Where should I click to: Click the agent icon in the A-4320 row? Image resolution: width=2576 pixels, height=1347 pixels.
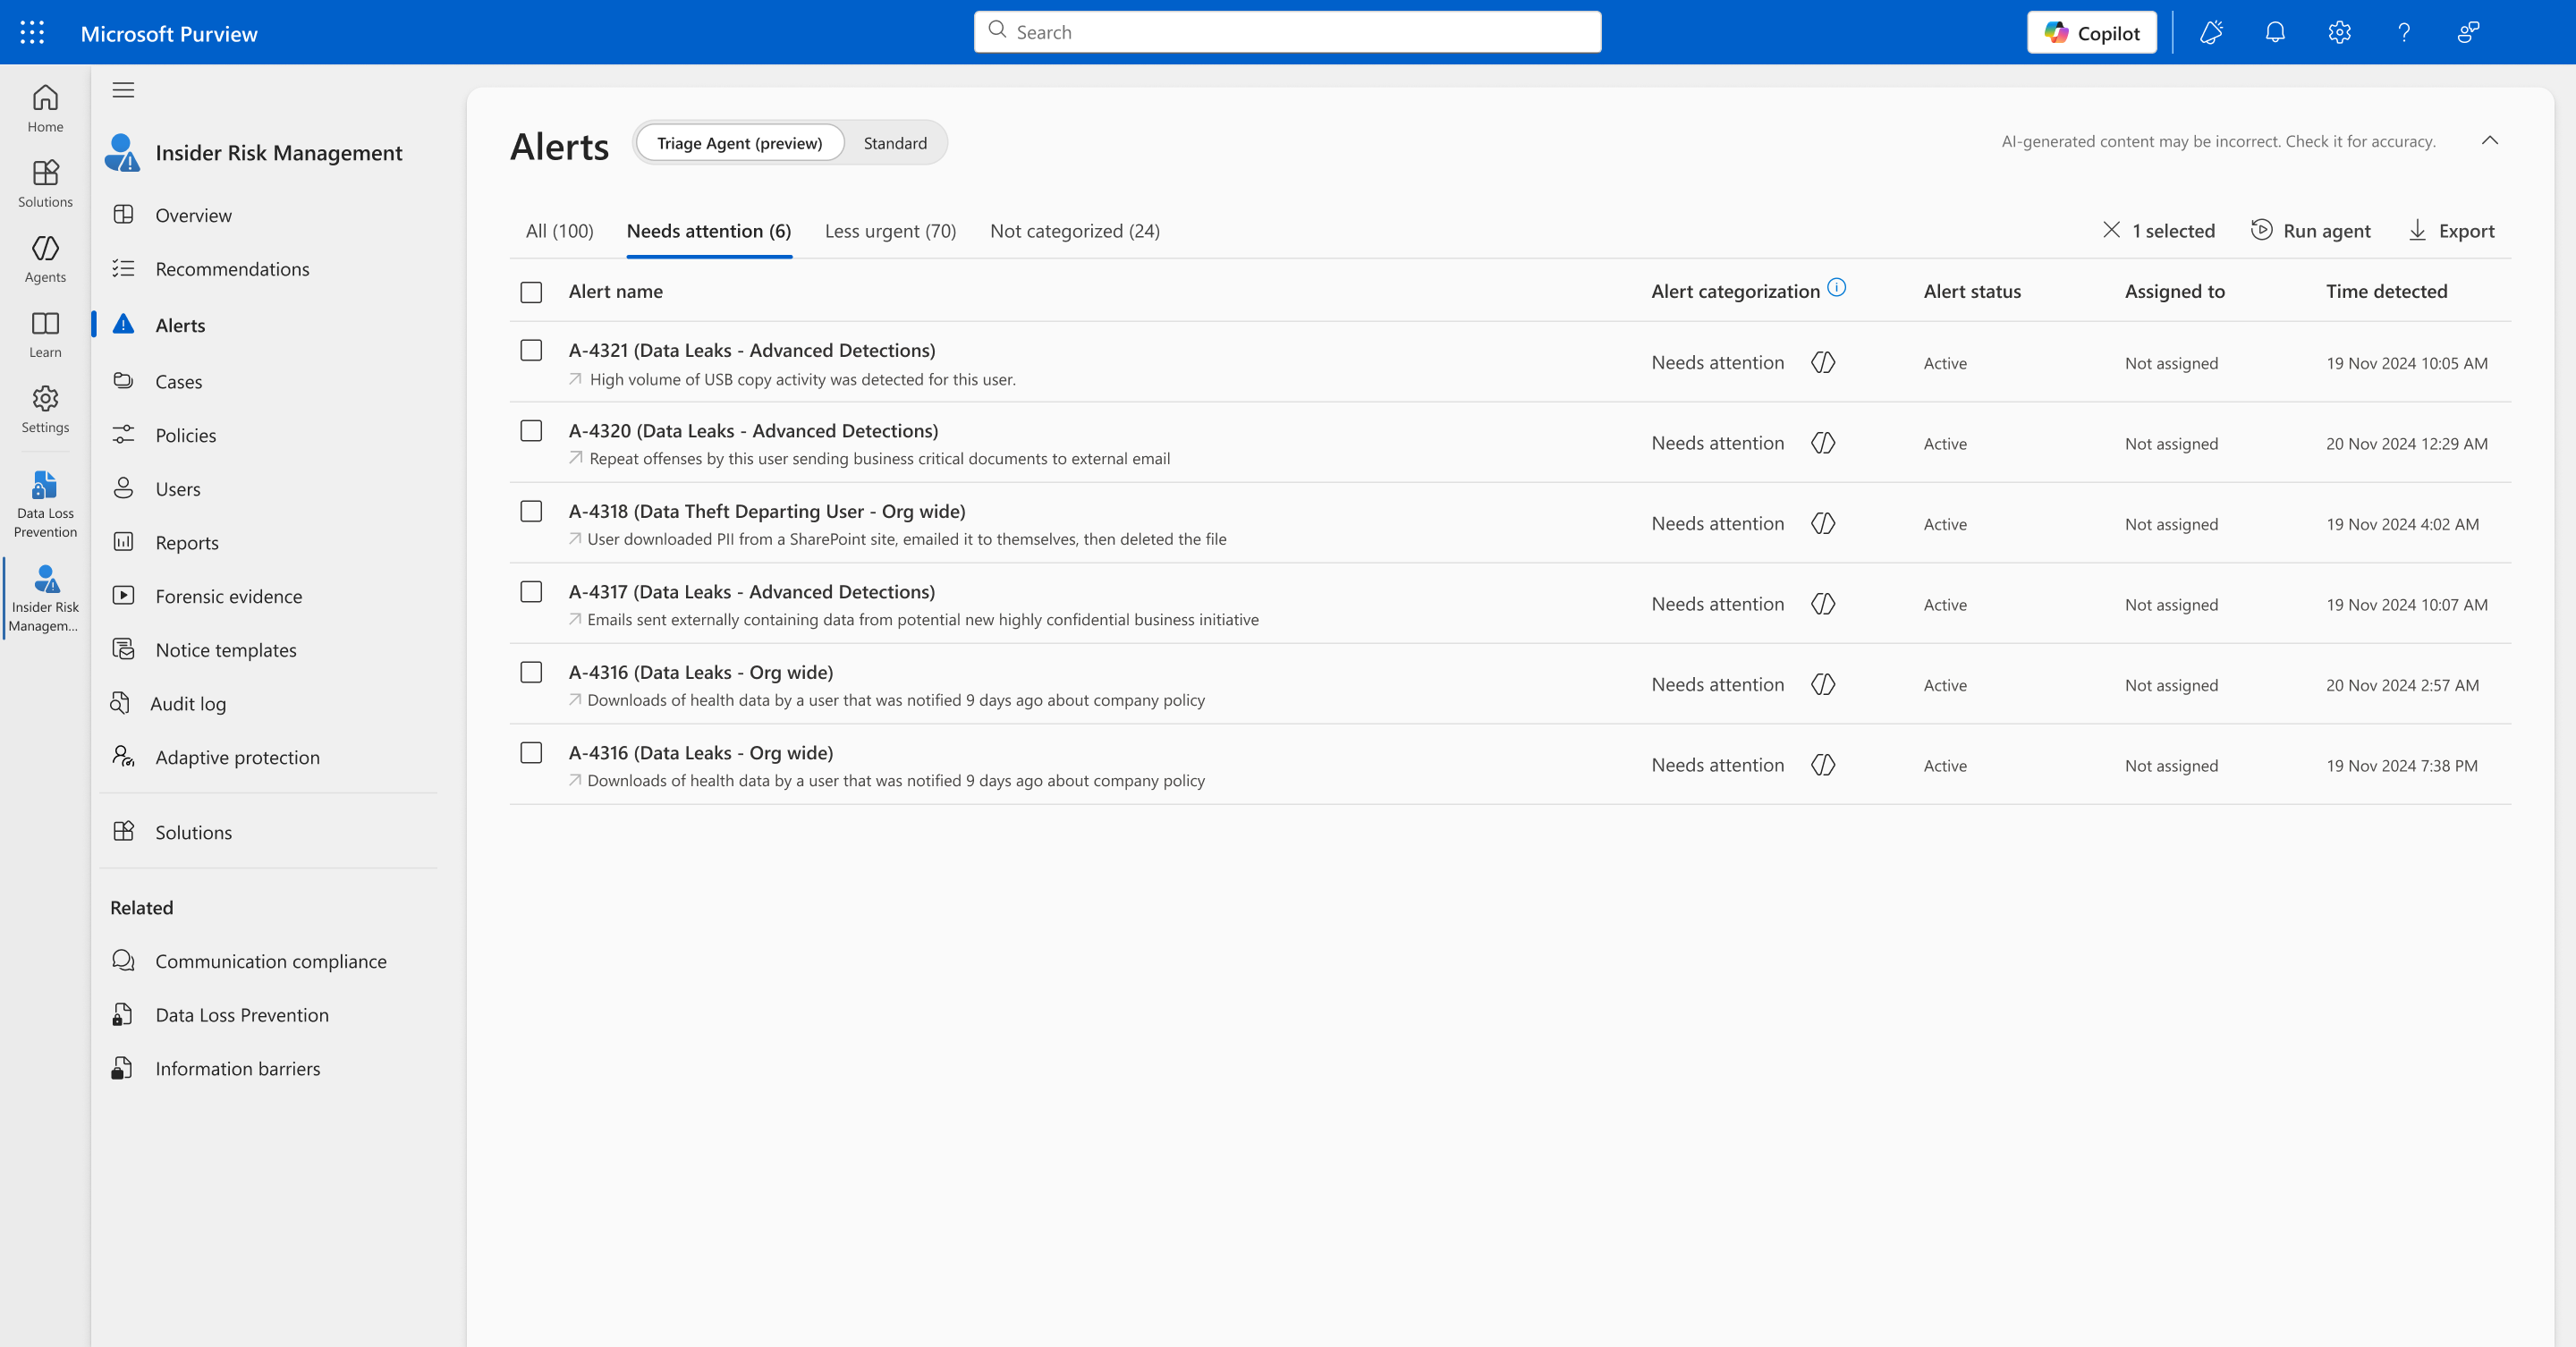click(x=1823, y=443)
